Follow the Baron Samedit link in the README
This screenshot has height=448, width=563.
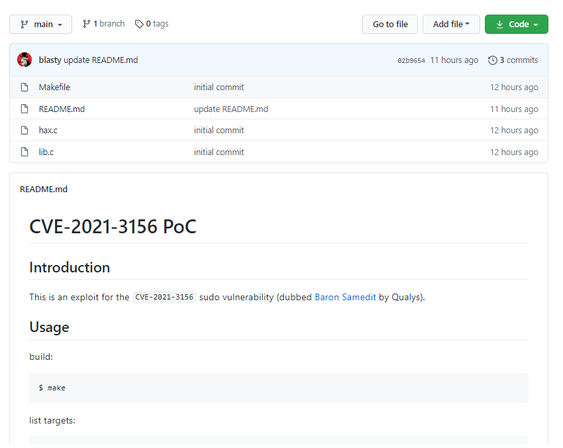[345, 297]
